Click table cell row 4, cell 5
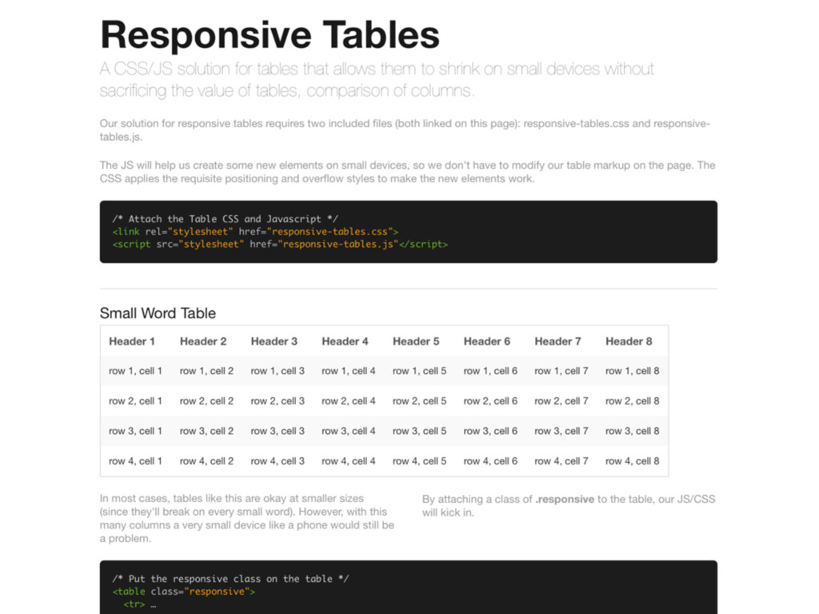This screenshot has height=614, width=819. pyautogui.click(x=419, y=461)
